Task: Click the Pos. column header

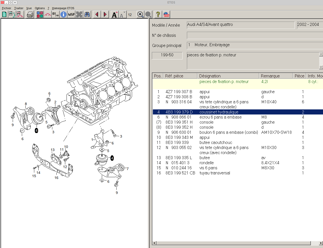Action: pyautogui.click(x=158, y=76)
